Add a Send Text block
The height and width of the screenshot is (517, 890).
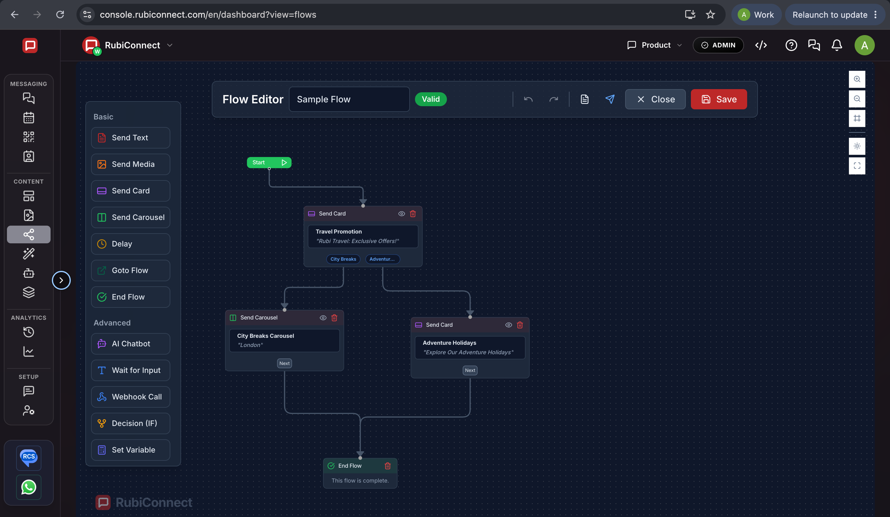(131, 138)
